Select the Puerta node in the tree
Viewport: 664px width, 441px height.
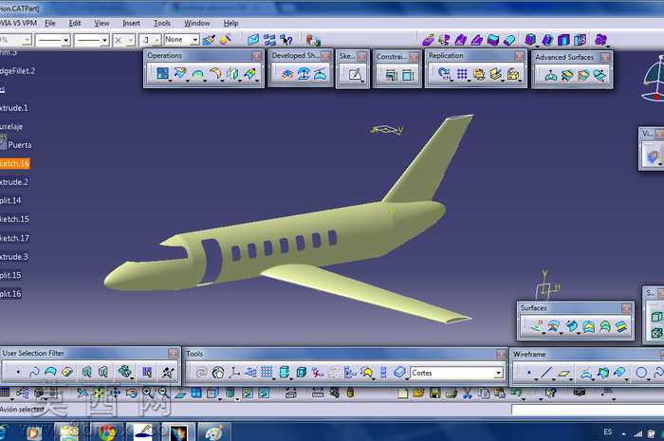click(20, 145)
